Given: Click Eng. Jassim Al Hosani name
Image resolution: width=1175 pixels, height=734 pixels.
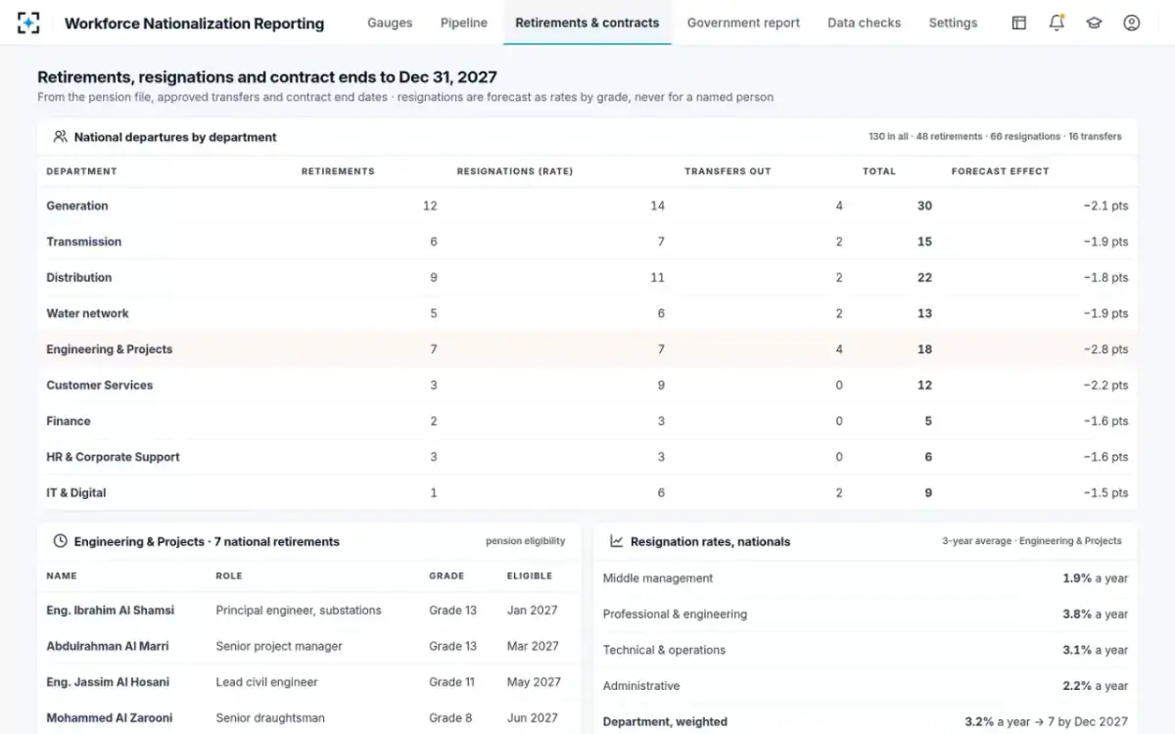Looking at the screenshot, I should point(108,682).
